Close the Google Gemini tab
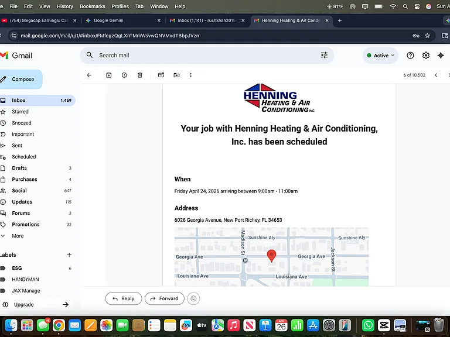The height and width of the screenshot is (337, 450). pyautogui.click(x=159, y=20)
